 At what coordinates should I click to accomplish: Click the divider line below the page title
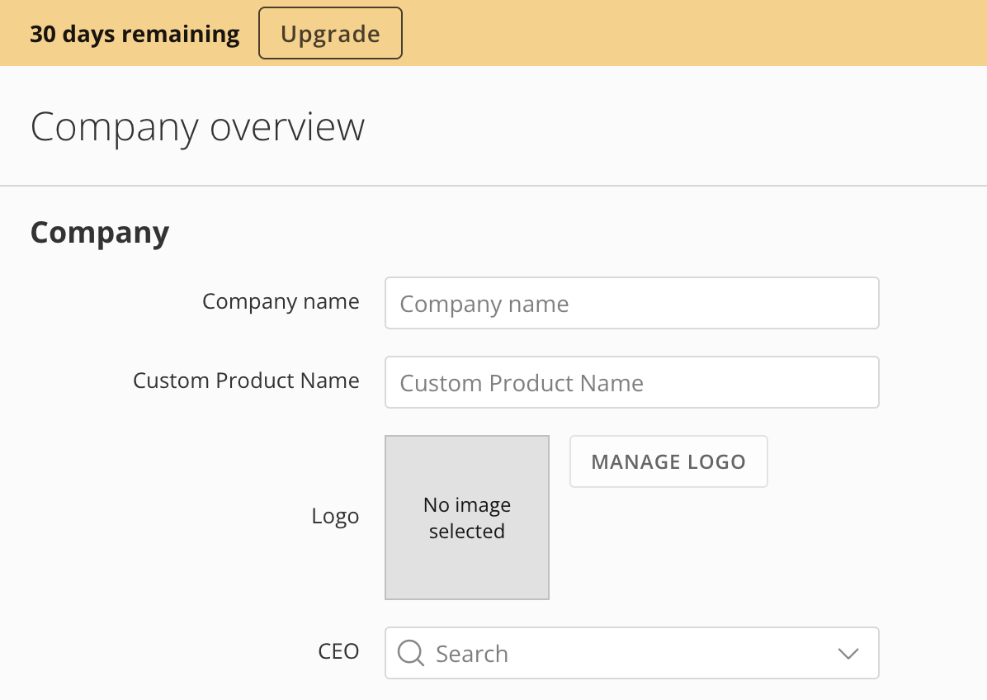(493, 186)
